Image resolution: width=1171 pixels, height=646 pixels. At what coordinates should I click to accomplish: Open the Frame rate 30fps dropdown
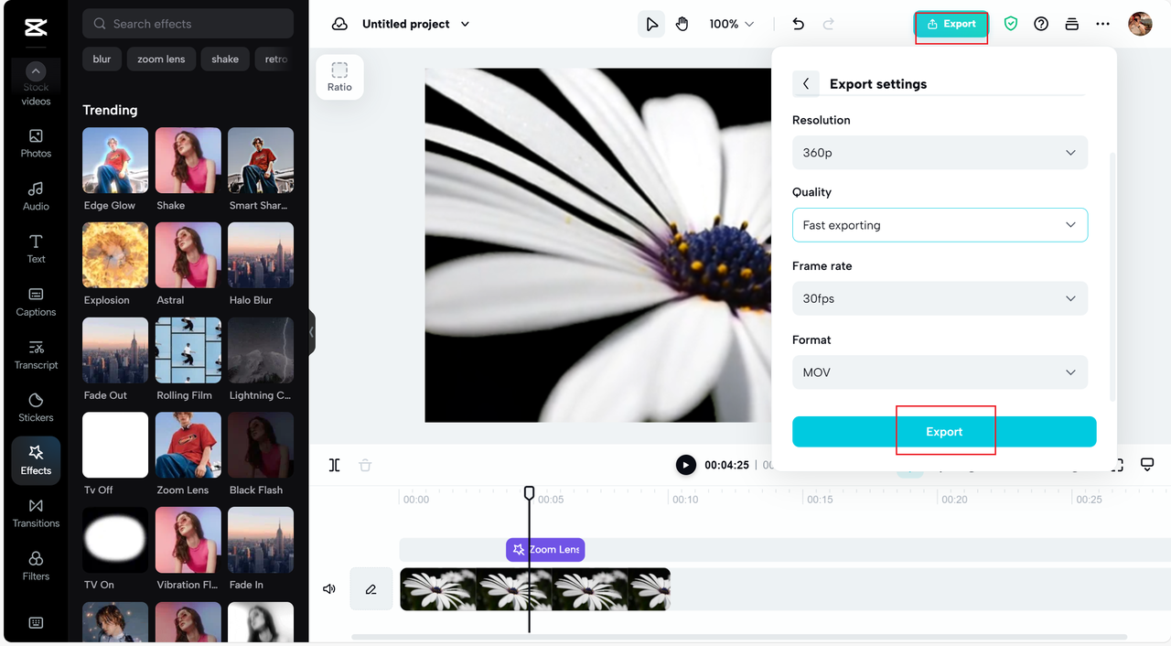tap(940, 298)
